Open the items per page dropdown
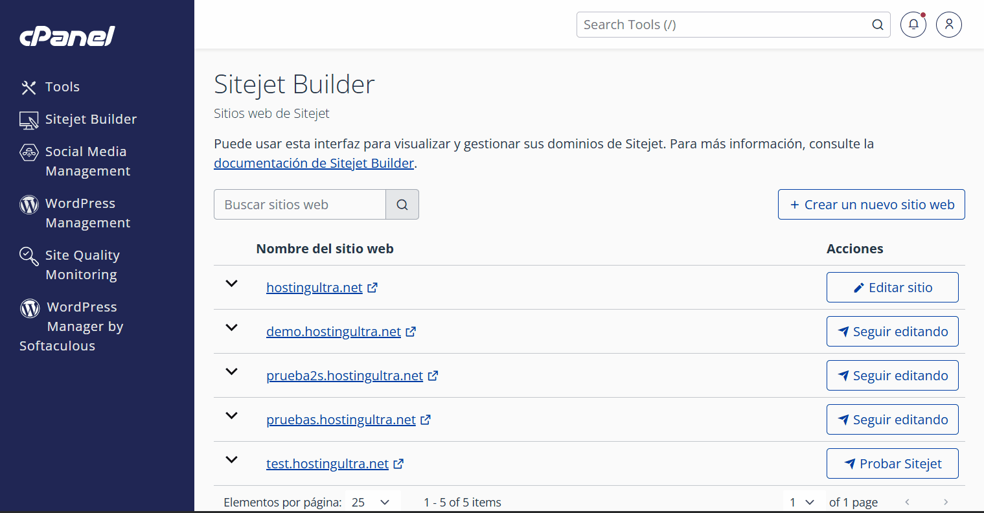The image size is (984, 513). tap(371, 502)
